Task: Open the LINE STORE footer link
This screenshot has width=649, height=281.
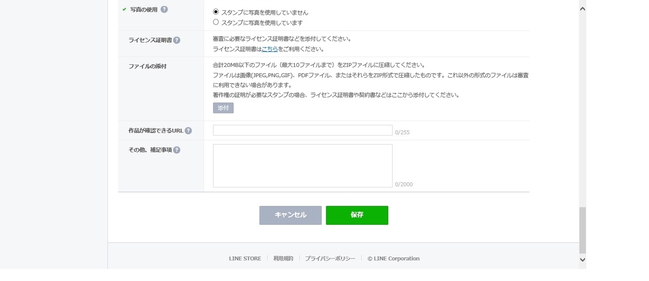Action: (x=245, y=259)
